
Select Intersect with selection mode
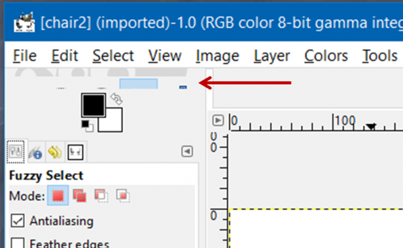coord(123,196)
